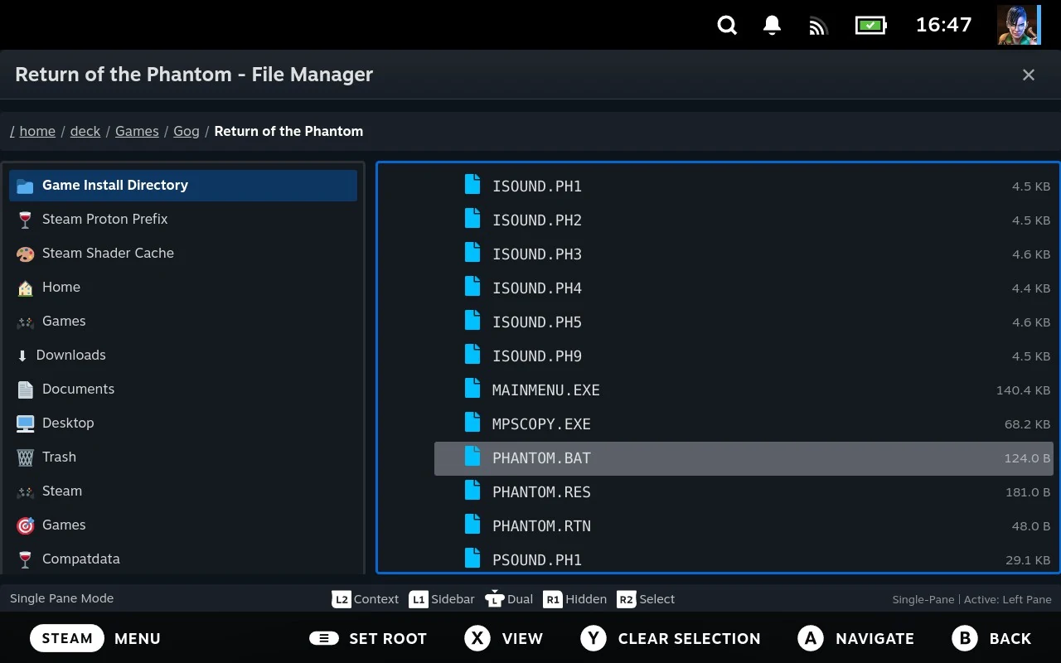
Task: Open Steam Proton Prefix location
Action: [183, 219]
